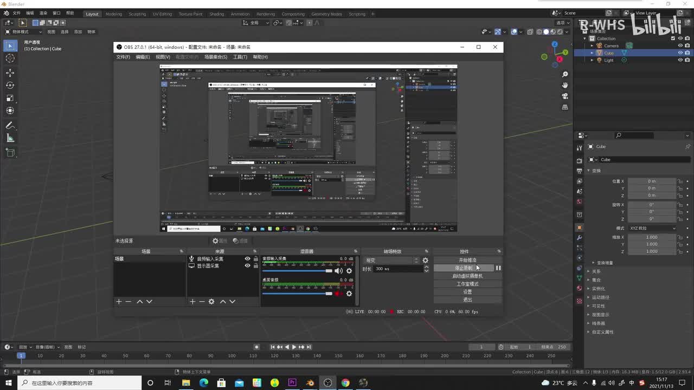This screenshot has width=694, height=390.
Task: Expand the 可见性 panel in Properties
Action: (x=598, y=306)
